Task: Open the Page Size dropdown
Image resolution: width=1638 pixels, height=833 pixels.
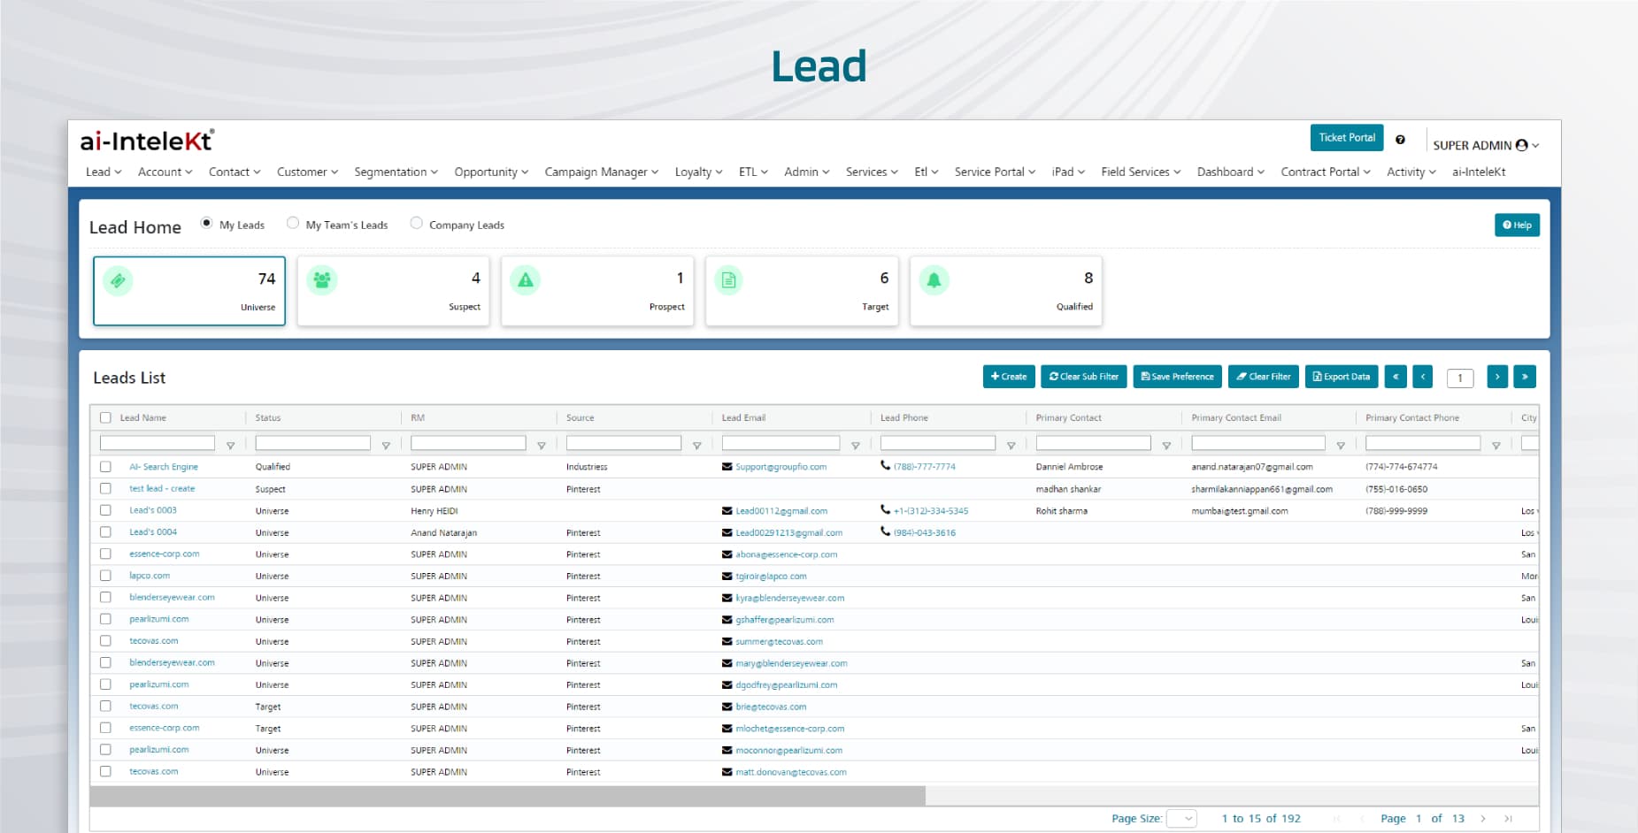Action: pos(1181,819)
